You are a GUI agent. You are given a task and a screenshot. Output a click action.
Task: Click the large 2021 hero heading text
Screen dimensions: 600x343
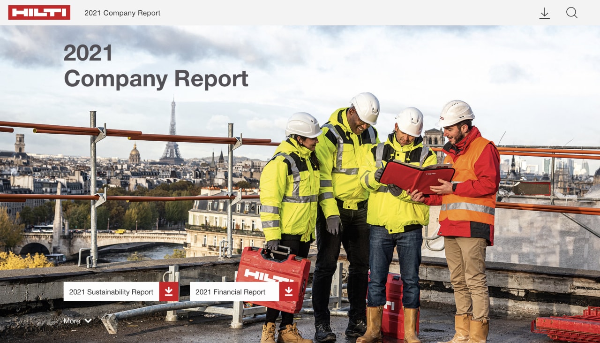88,53
